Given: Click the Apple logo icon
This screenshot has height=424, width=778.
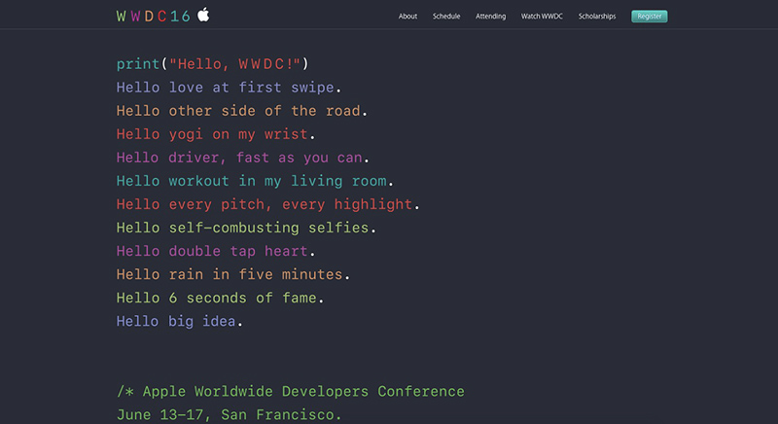Looking at the screenshot, I should 203,15.
